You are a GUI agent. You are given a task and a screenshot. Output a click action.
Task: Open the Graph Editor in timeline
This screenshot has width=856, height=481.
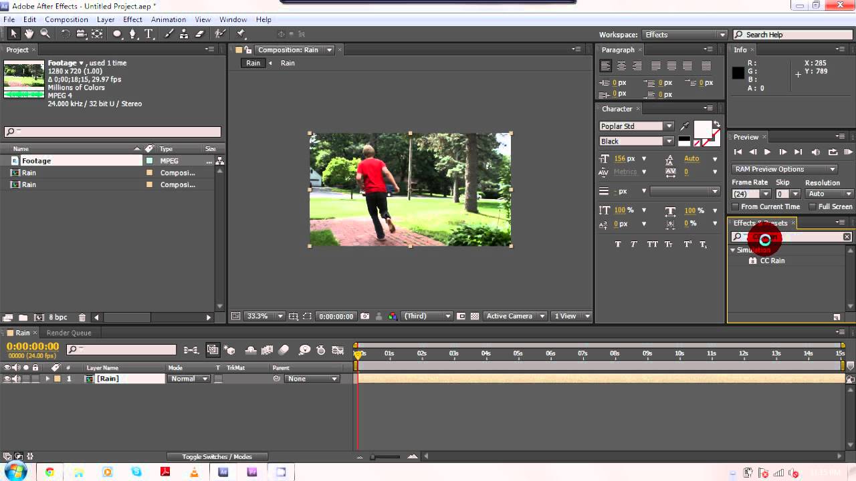[338, 349]
